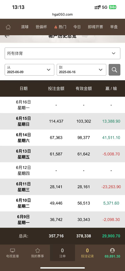Select the 即将开赛 tab

point(95,27)
